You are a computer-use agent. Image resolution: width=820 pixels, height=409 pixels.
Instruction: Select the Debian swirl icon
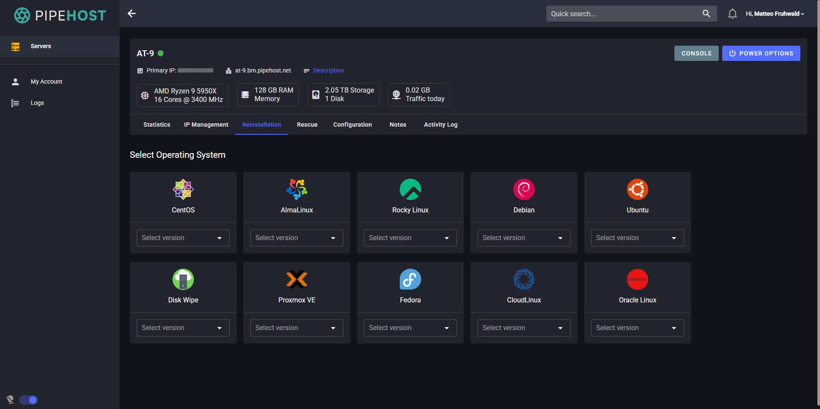pyautogui.click(x=524, y=189)
